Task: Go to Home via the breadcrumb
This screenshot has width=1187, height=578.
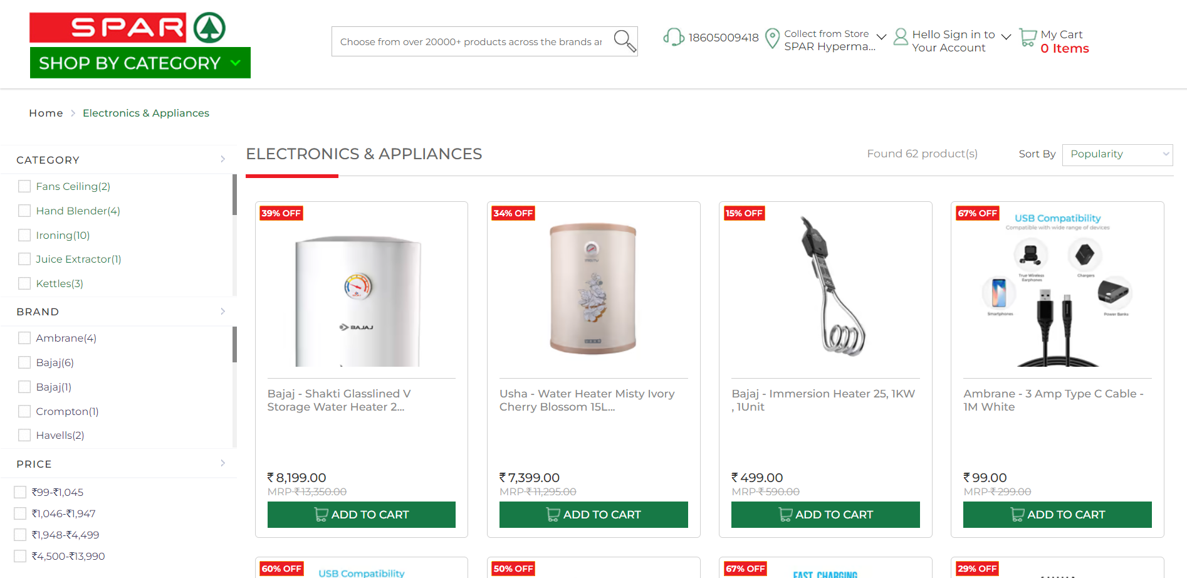Action: [x=45, y=113]
